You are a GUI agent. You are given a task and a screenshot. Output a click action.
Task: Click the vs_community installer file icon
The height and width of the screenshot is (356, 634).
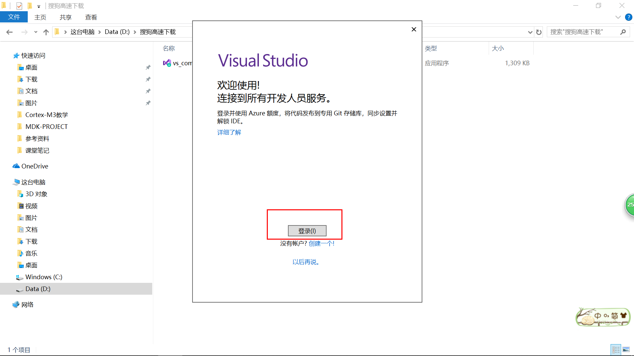167,63
